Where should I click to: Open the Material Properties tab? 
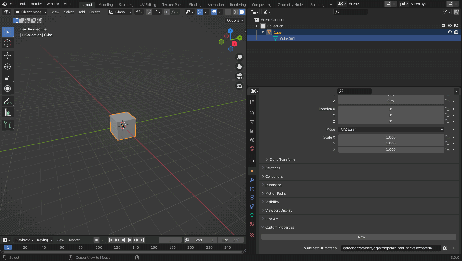(x=252, y=224)
